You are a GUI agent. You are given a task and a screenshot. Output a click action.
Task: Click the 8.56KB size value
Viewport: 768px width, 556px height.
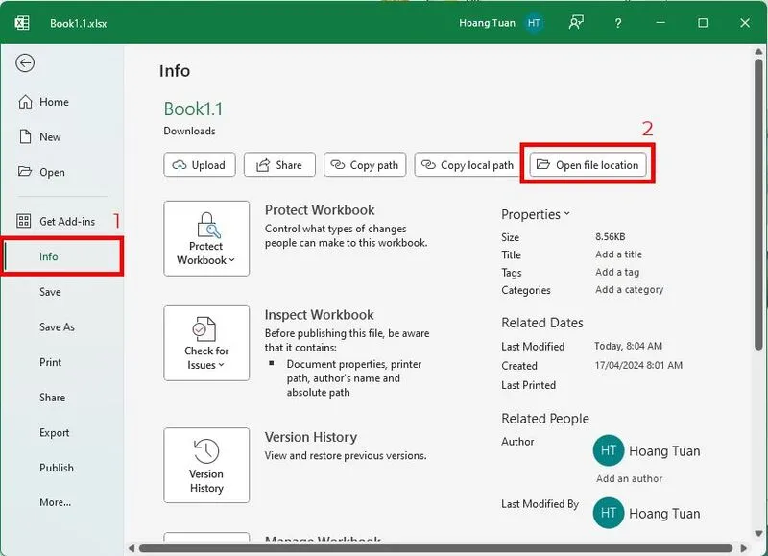[x=610, y=236]
